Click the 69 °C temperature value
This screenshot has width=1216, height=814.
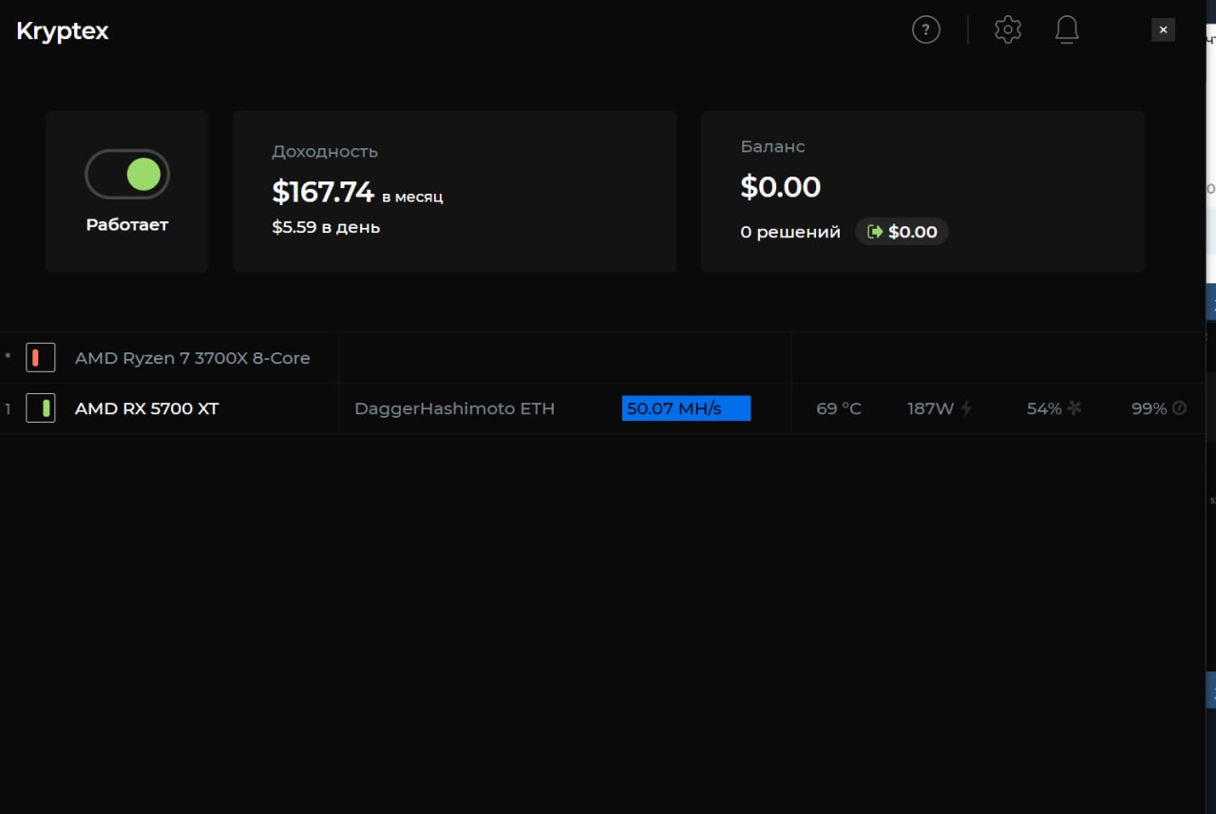pos(839,408)
